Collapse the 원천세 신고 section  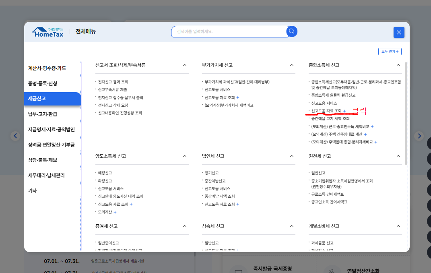pos(398,156)
